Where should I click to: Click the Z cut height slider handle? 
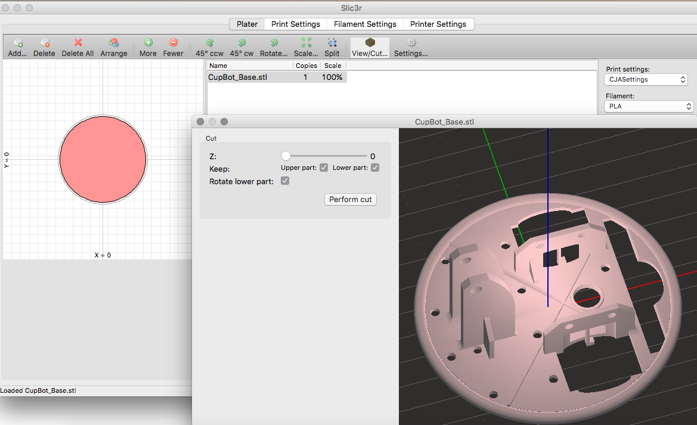pos(286,156)
